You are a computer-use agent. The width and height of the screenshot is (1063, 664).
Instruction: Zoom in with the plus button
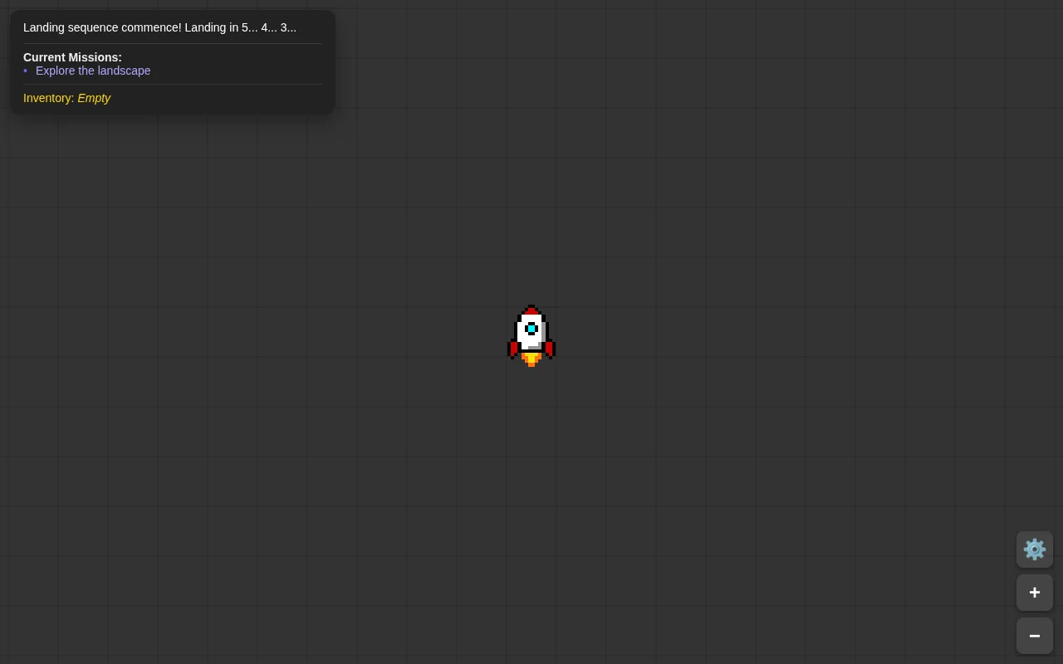1035,593
